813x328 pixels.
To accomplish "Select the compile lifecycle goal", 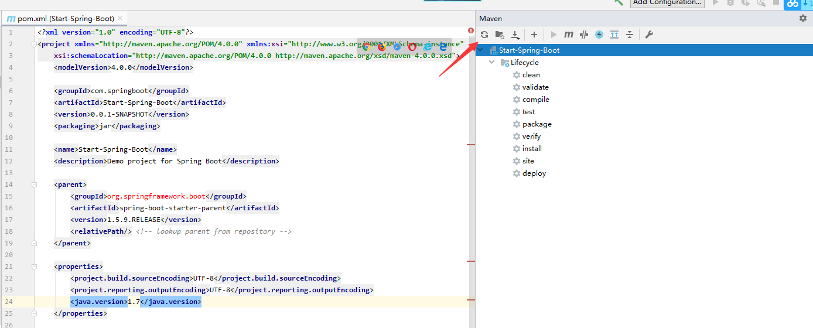I will pos(536,100).
